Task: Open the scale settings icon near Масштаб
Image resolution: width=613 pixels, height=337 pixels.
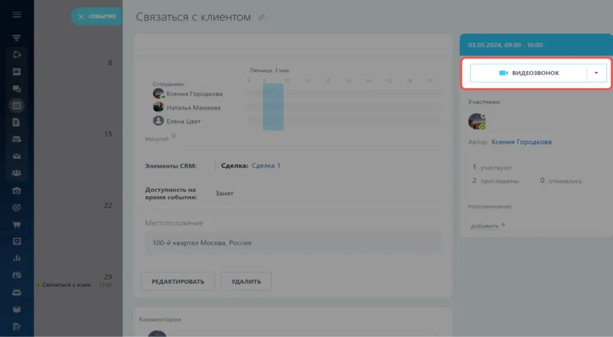Action: coord(174,136)
